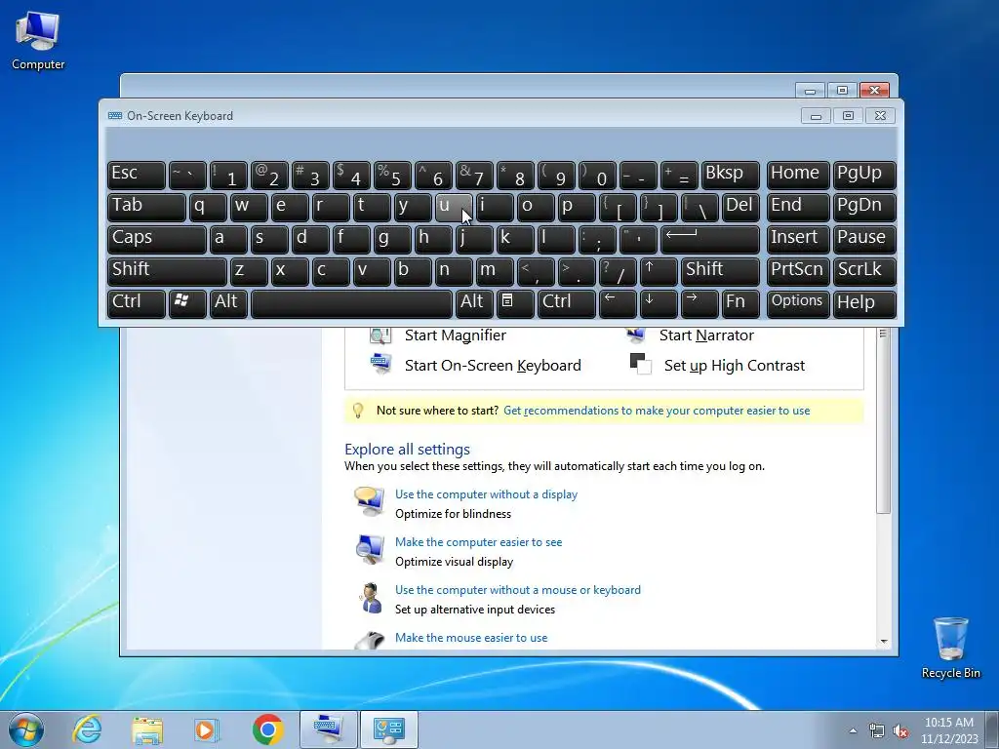
Task: Click icon beside Use computer without mouse or keyboard
Action: [x=370, y=598]
